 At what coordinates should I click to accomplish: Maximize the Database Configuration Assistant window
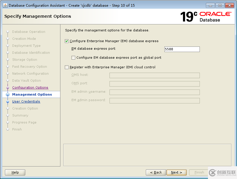coord(220,6)
